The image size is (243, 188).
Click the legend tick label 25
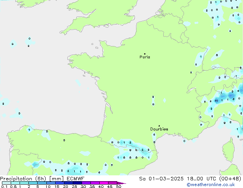click(x=74, y=186)
